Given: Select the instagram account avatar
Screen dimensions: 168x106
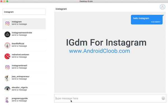Looking at the screenshot, I should click(x=7, y=23).
